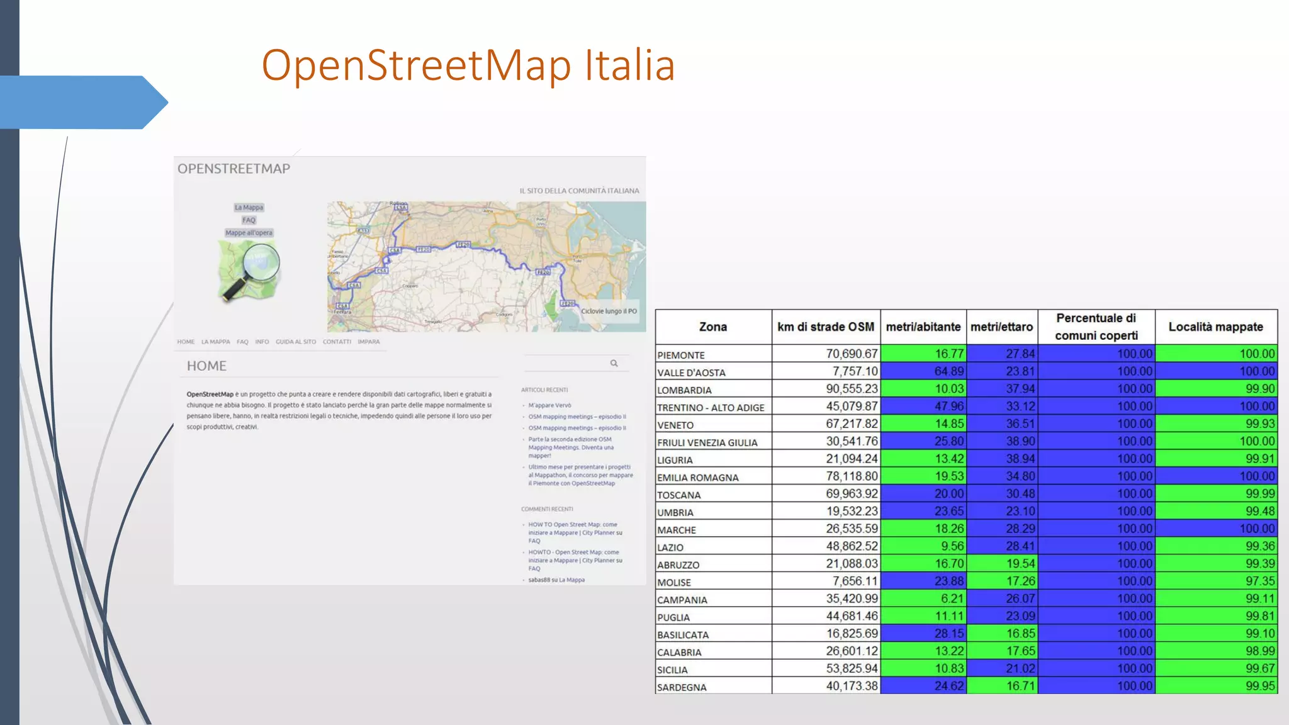The width and height of the screenshot is (1289, 725).
Task: Click the 53,825.94 km cell for Sicilia
Action: (x=826, y=668)
